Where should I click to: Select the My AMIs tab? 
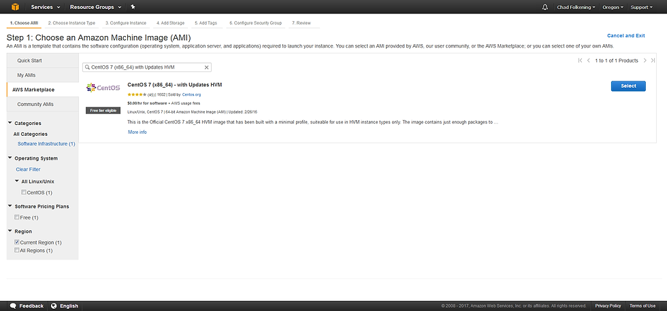pos(42,75)
